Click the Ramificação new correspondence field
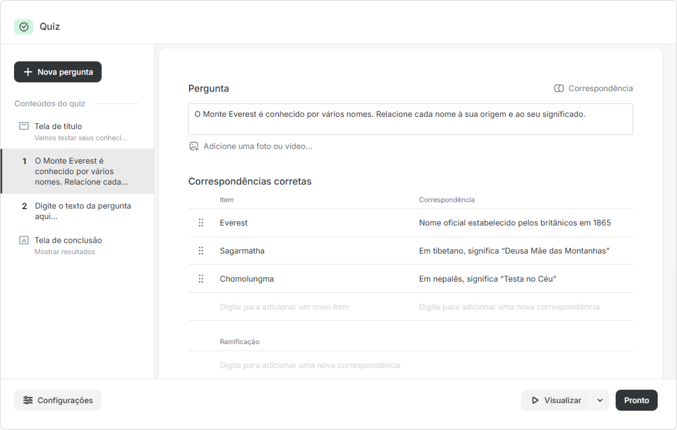 (310, 365)
